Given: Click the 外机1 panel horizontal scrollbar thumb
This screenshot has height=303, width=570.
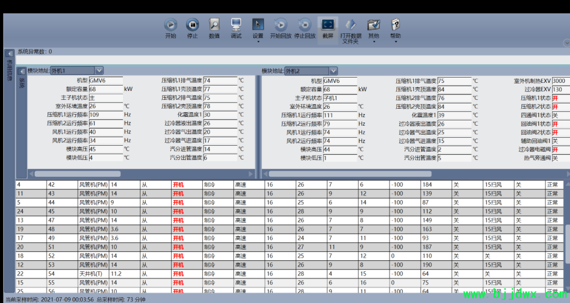Looking at the screenshot, I should pos(78,174).
